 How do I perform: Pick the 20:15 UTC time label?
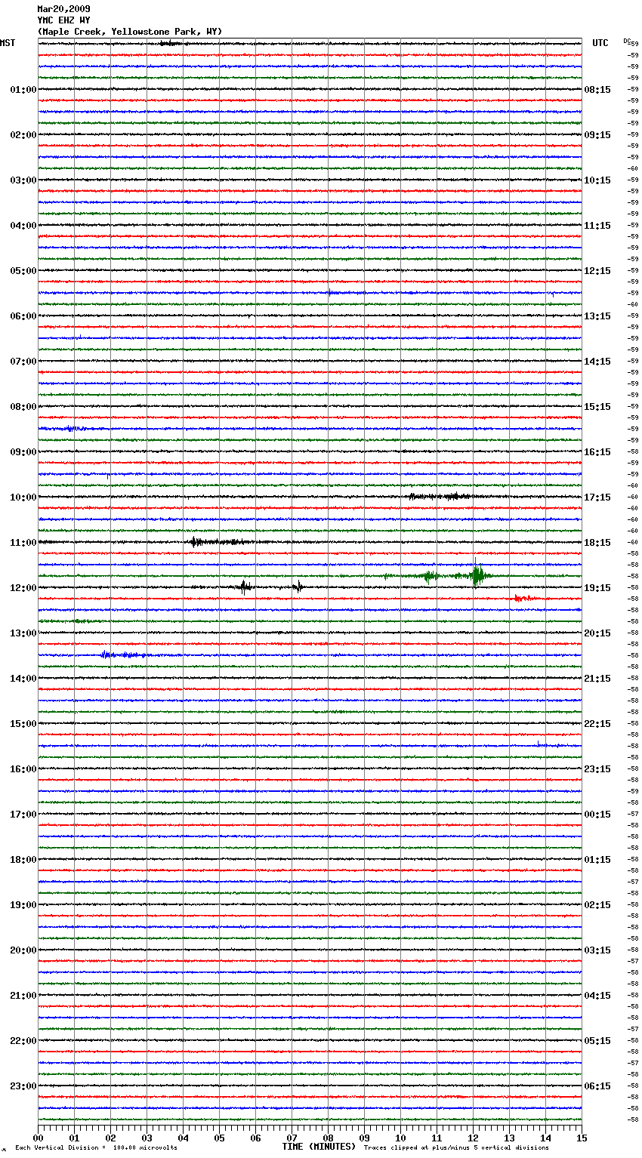point(597,633)
